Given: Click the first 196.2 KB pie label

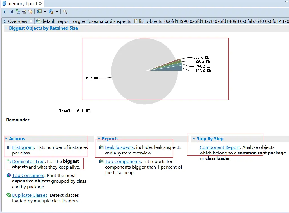Looking at the screenshot, I should [202, 62].
